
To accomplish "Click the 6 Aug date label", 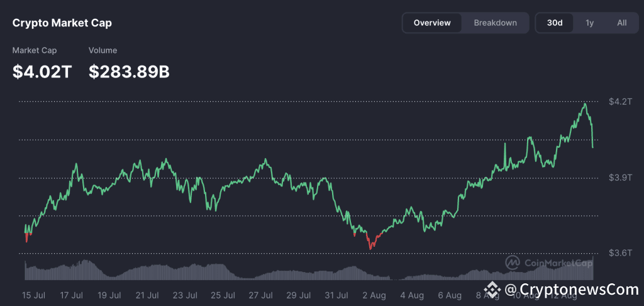I will pos(449,295).
